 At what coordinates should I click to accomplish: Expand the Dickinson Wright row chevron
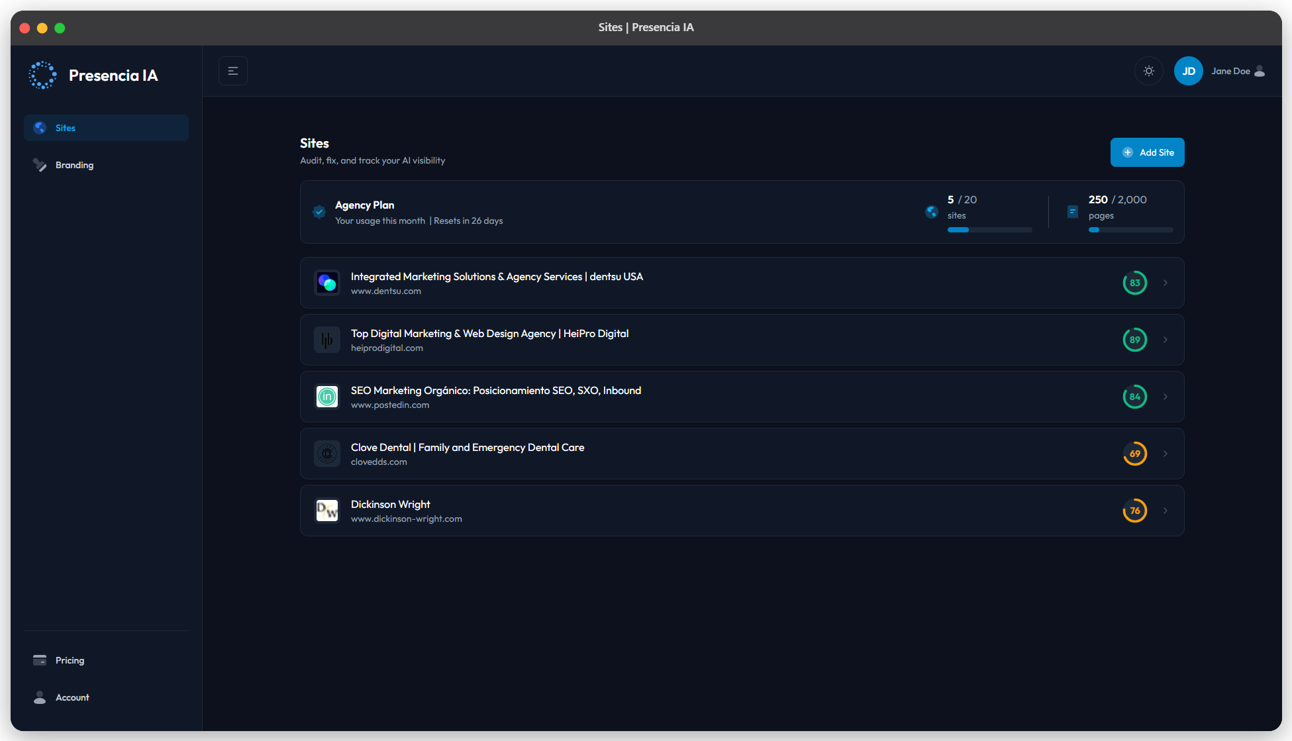pos(1166,511)
